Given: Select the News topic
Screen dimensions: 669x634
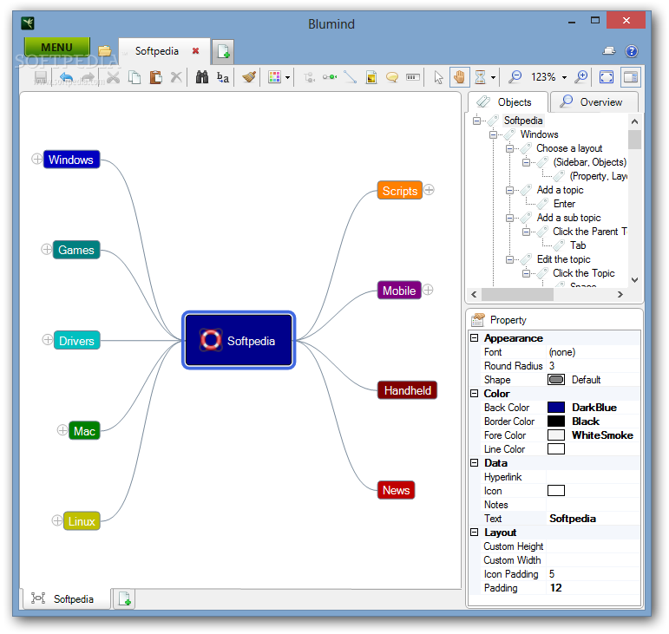Looking at the screenshot, I should 396,490.
